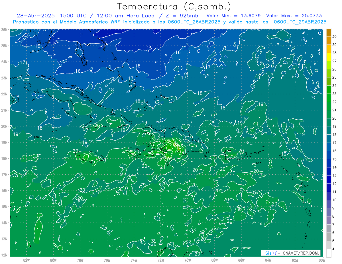Click the "4" colorbar scale label
Viewport: 342px width, 264px height.
334,249
